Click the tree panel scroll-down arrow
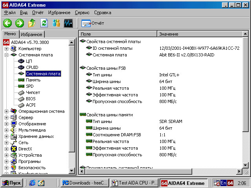Image resolution: width=251 pixels, height=188 pixels. tap(71, 171)
